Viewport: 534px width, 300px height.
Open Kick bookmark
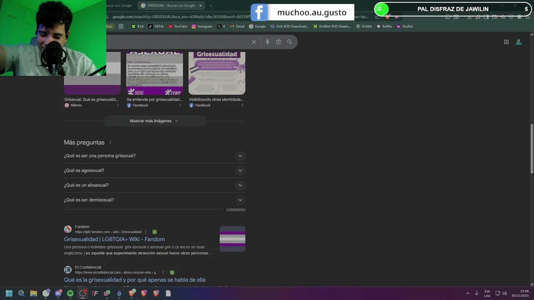point(138,26)
